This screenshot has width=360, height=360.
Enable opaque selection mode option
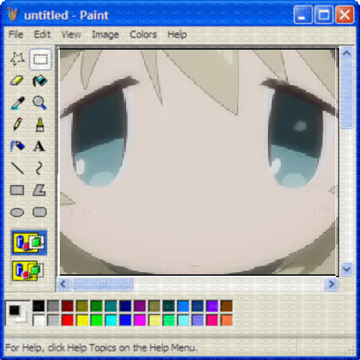[30, 243]
